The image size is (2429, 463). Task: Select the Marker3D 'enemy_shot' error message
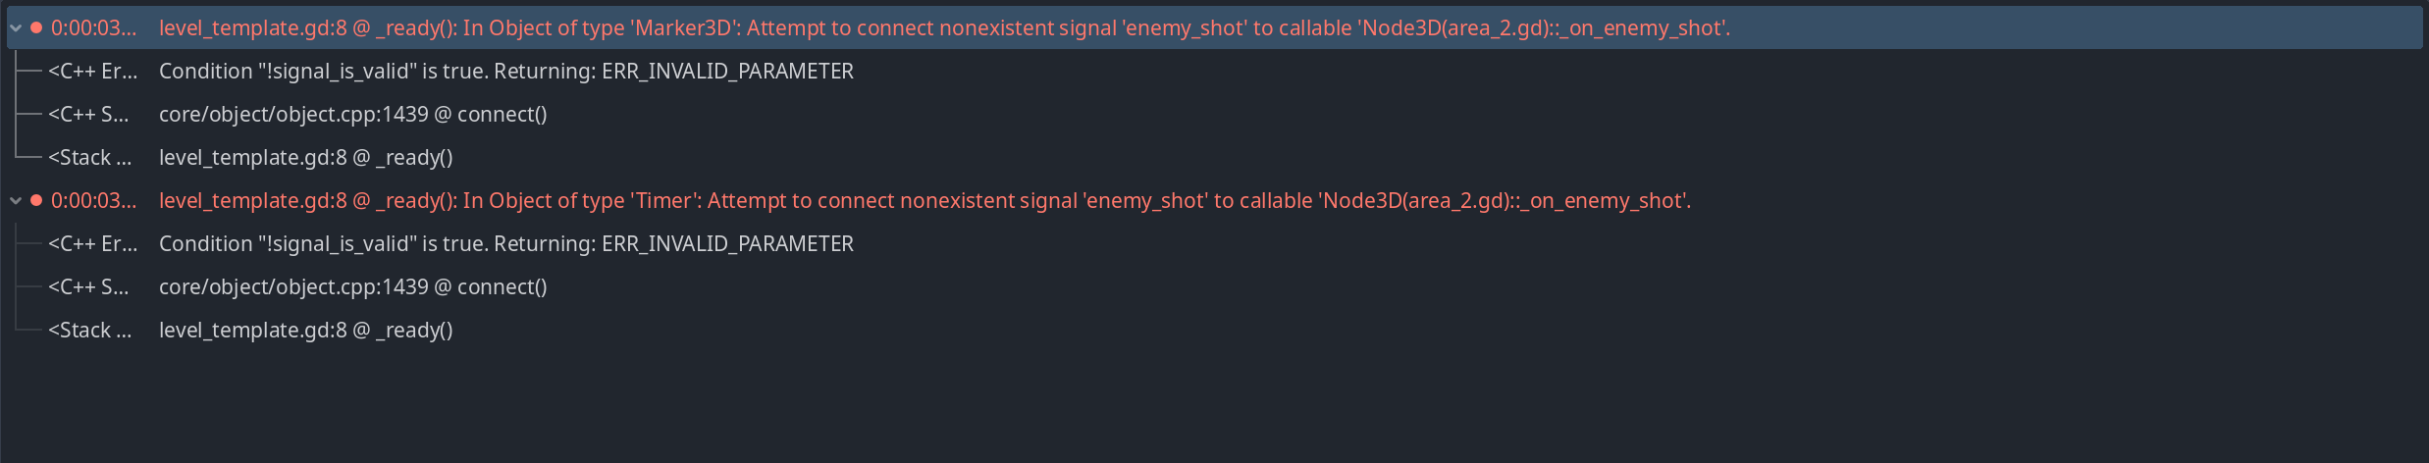tap(944, 28)
